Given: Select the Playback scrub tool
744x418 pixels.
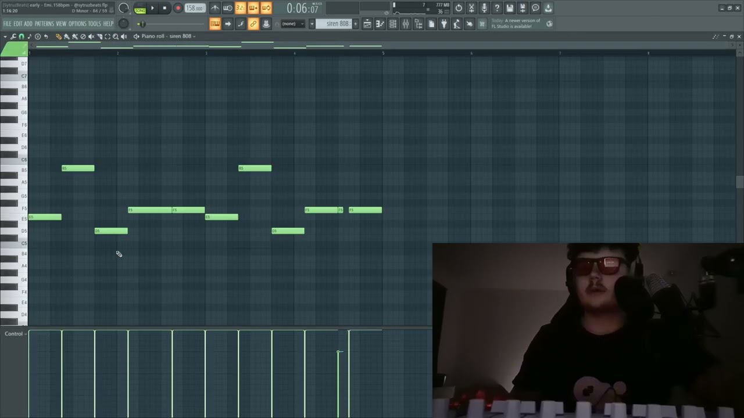Looking at the screenshot, I should click(124, 36).
